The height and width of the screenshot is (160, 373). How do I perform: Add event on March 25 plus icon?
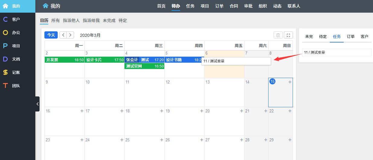tap(162, 140)
